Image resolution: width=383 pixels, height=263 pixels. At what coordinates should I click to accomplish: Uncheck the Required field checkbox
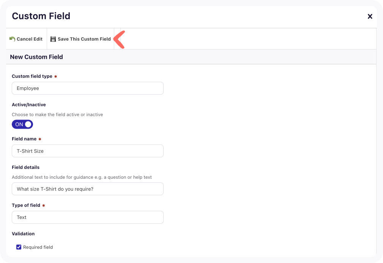pyautogui.click(x=19, y=247)
